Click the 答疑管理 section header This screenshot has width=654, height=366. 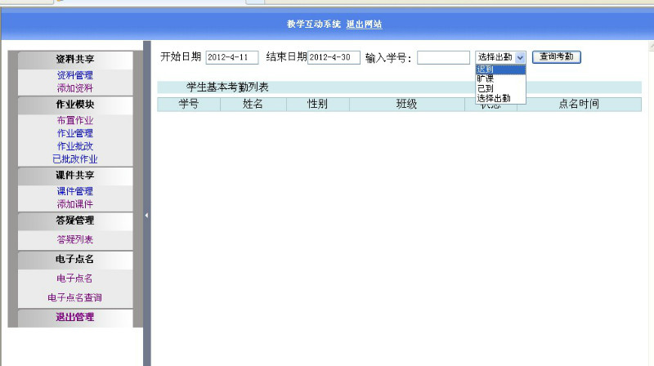[75, 221]
